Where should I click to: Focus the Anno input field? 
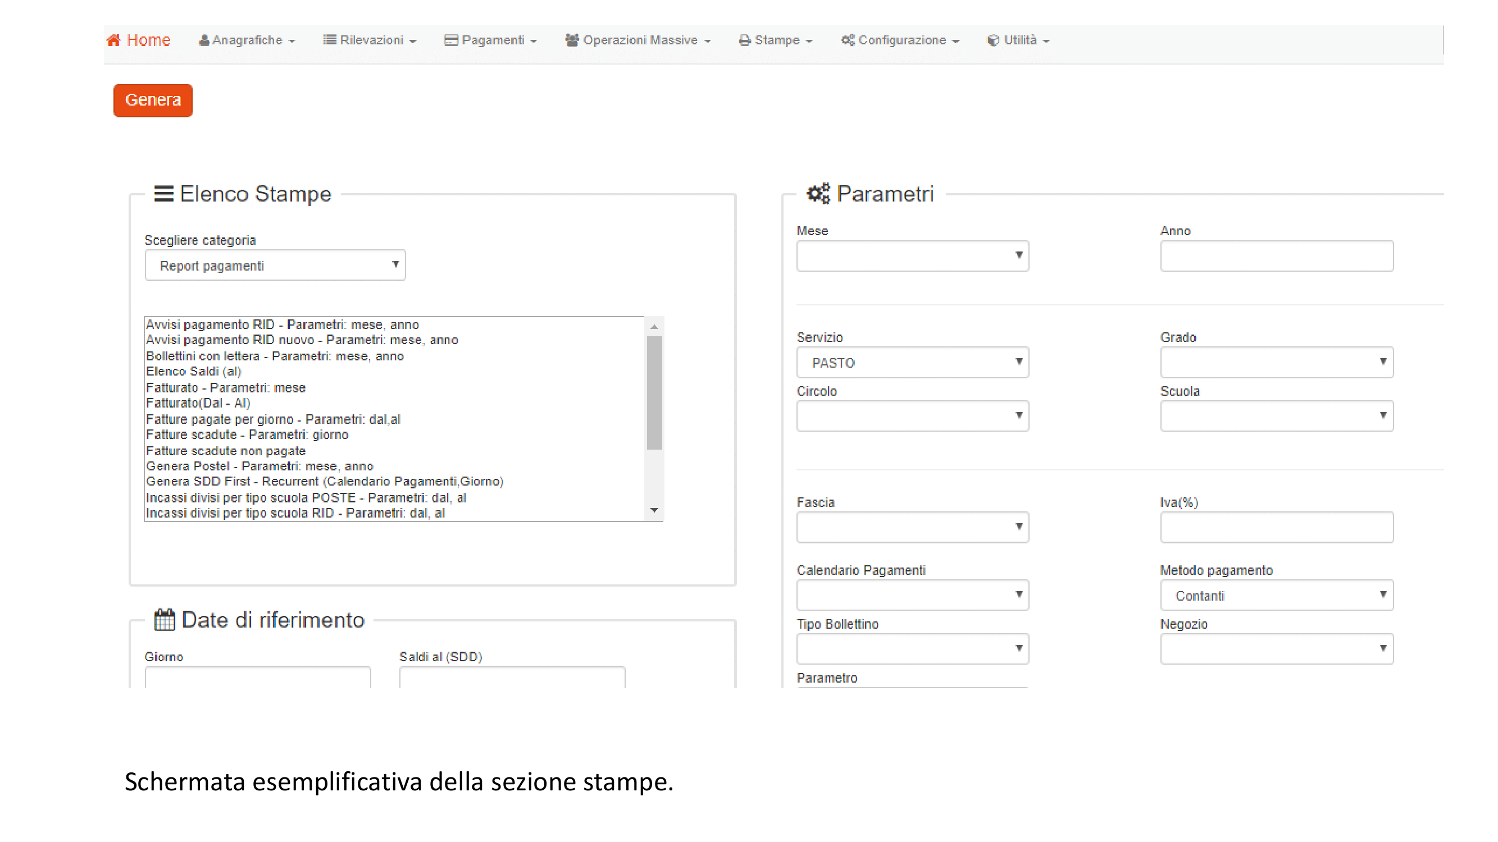point(1277,255)
